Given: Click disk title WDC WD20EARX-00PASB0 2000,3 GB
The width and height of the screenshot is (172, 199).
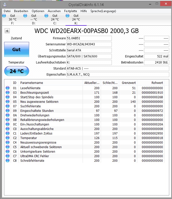Looking at the screenshot, I should (x=87, y=31).
